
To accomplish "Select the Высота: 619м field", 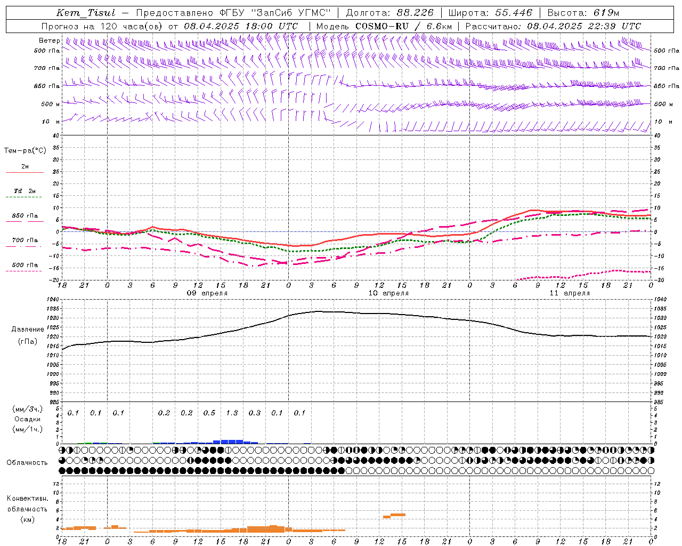I will click(583, 13).
